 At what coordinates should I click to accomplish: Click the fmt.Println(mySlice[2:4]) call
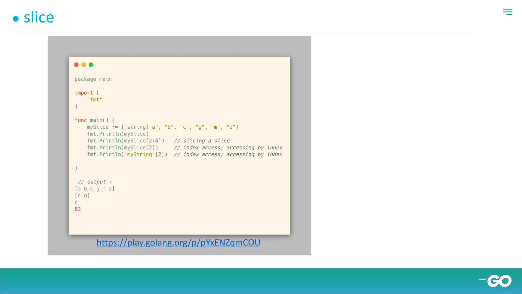coord(126,141)
